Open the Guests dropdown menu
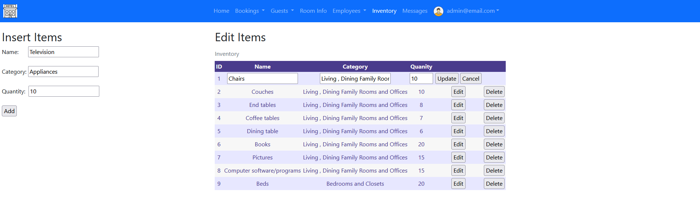This screenshot has height=220, width=700. [282, 11]
